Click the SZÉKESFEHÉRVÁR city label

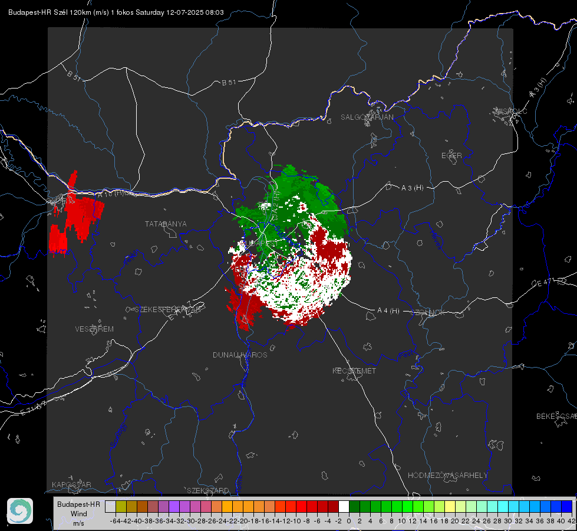point(167,310)
